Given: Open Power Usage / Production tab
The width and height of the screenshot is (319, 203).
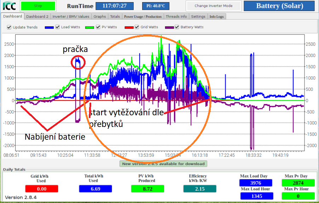Looking at the screenshot, I should tap(143, 17).
